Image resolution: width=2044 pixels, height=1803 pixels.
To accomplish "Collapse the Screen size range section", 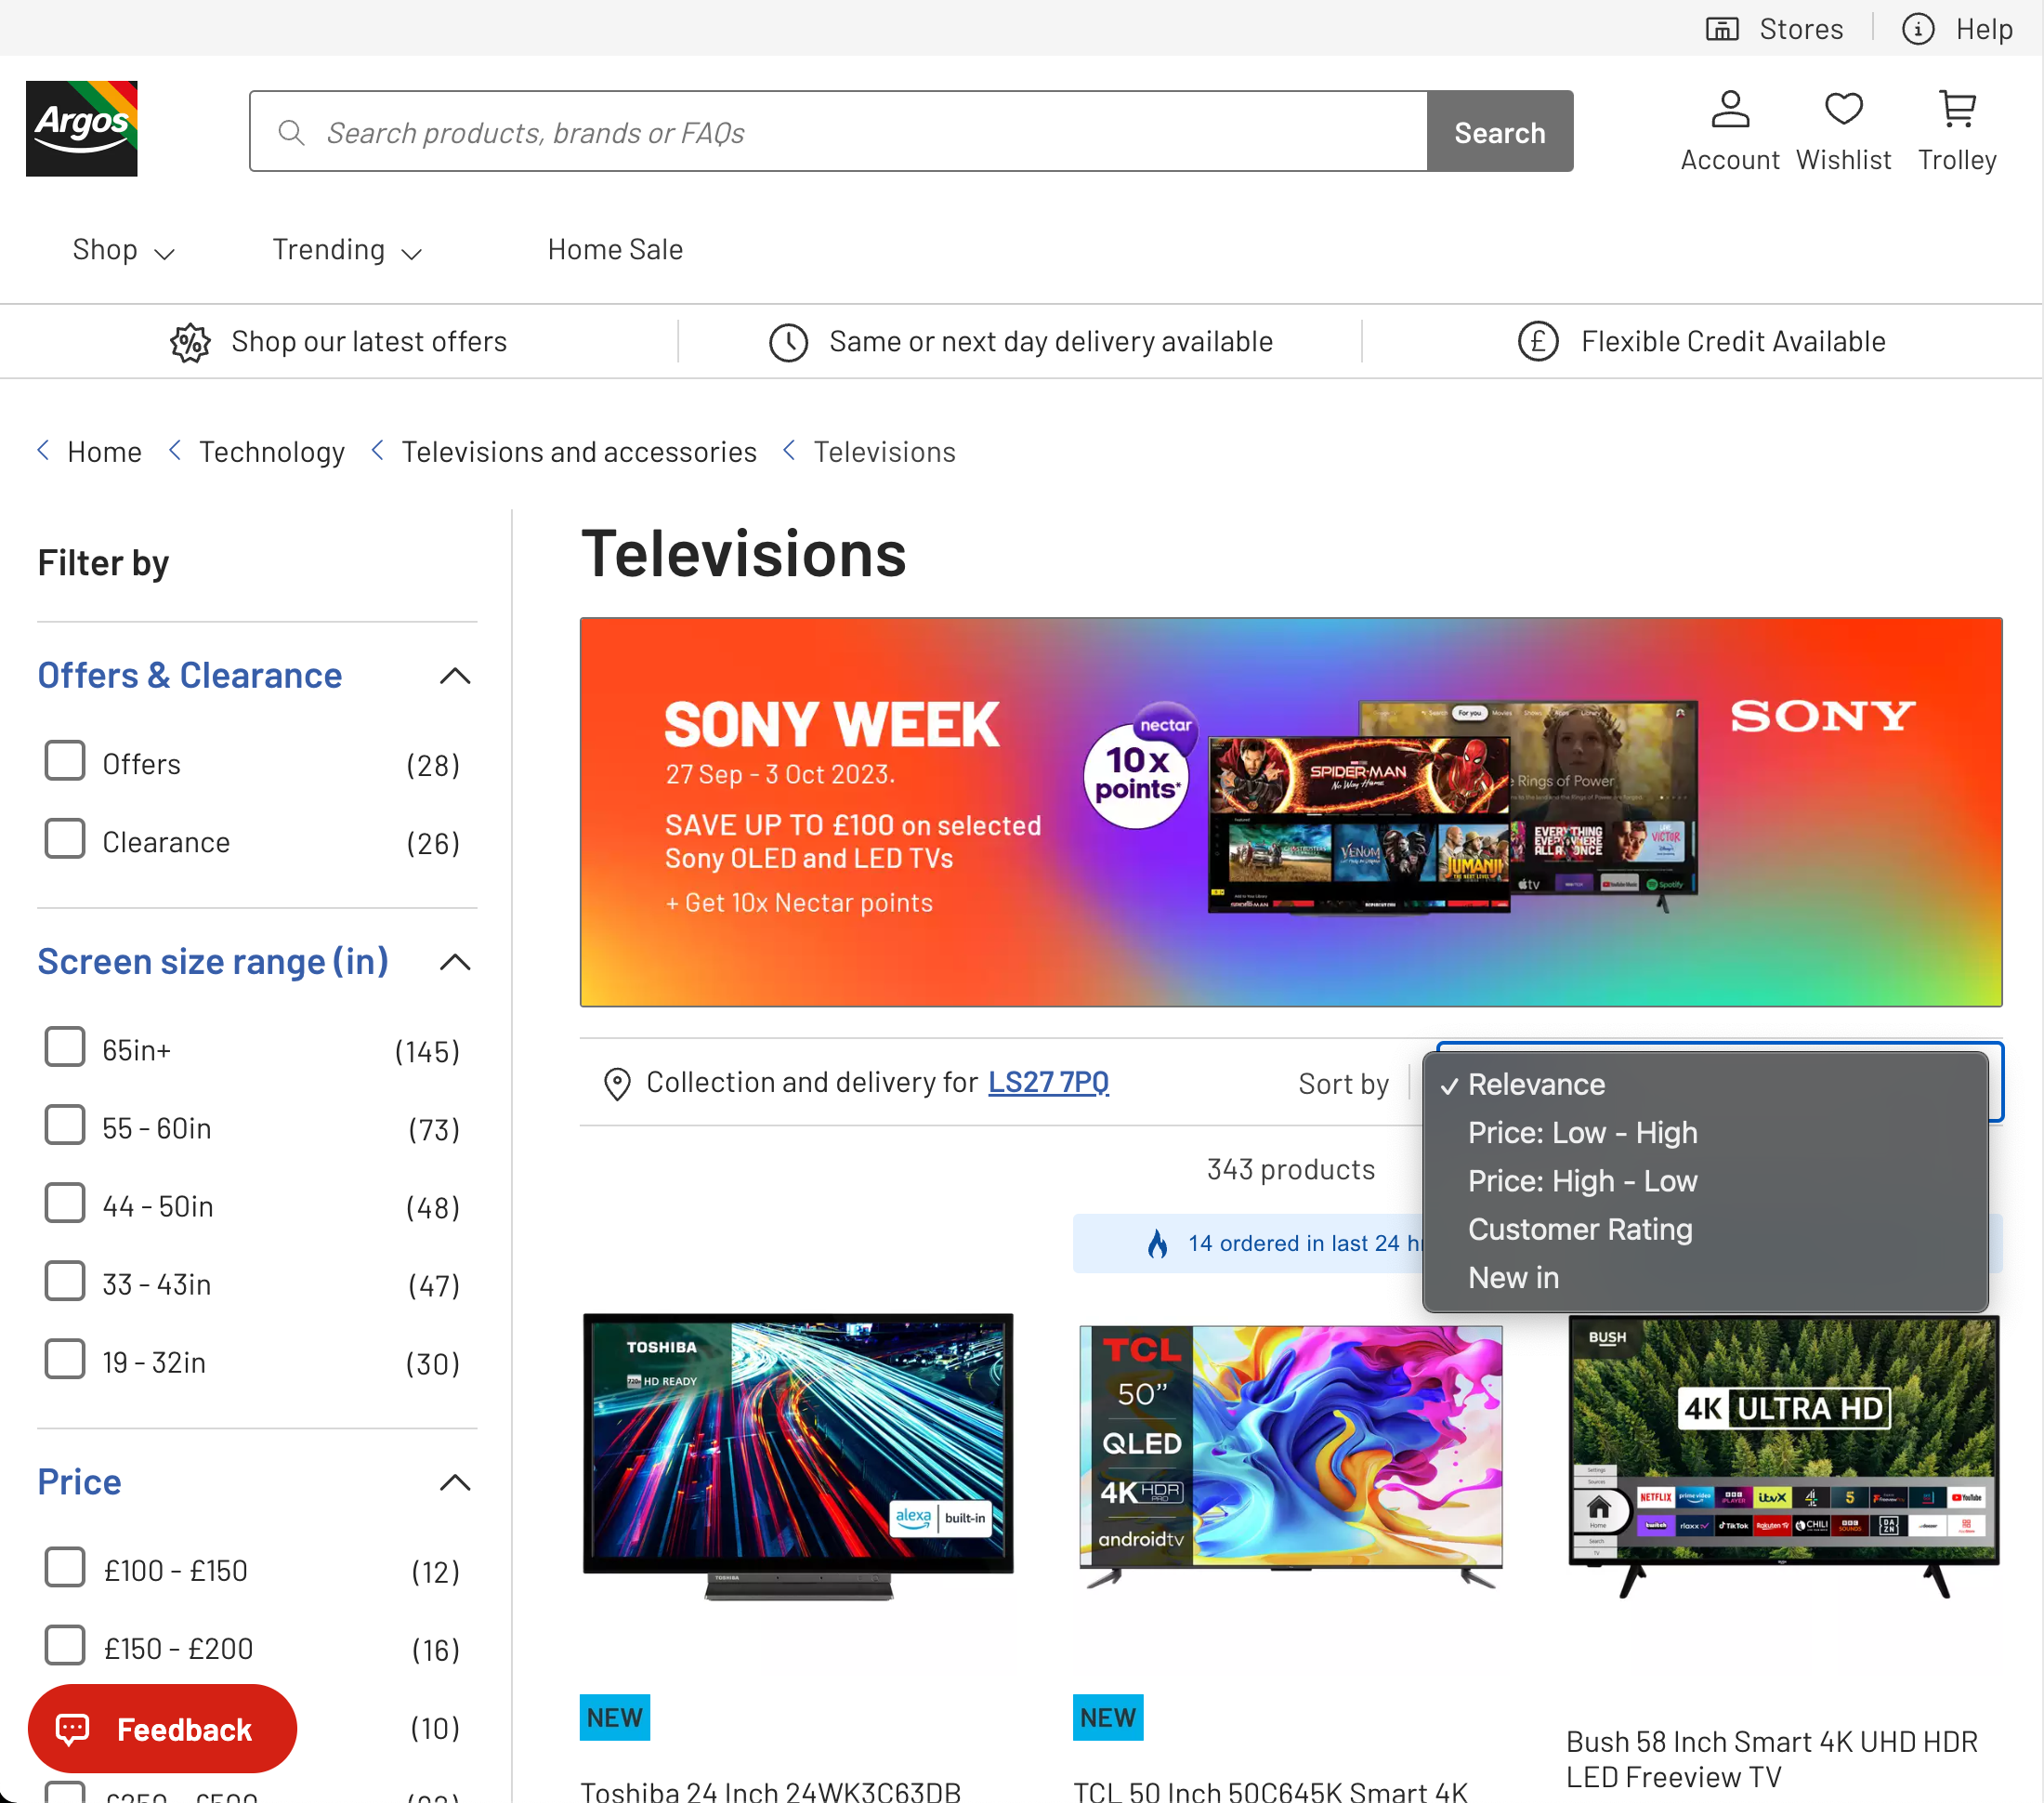I will point(455,963).
